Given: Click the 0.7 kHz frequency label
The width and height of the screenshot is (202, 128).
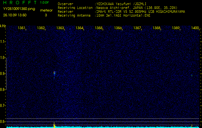Looking at the screenshot, I should pyautogui.click(x=3, y=106).
